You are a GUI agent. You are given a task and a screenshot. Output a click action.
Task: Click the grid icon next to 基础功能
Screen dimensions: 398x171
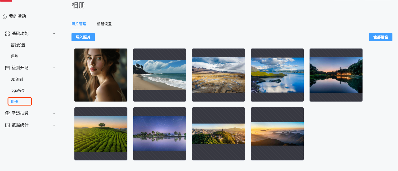pyautogui.click(x=7, y=34)
